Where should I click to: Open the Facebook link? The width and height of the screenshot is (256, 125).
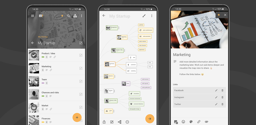tap(199, 90)
